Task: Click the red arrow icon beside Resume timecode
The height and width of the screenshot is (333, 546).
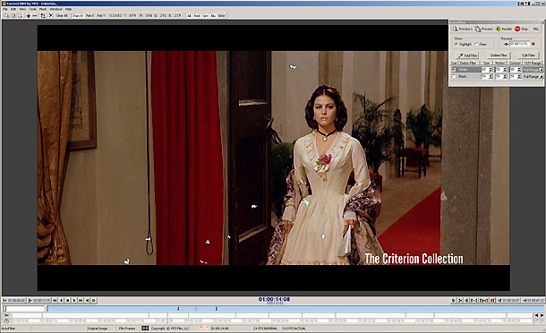Action: 506,44
